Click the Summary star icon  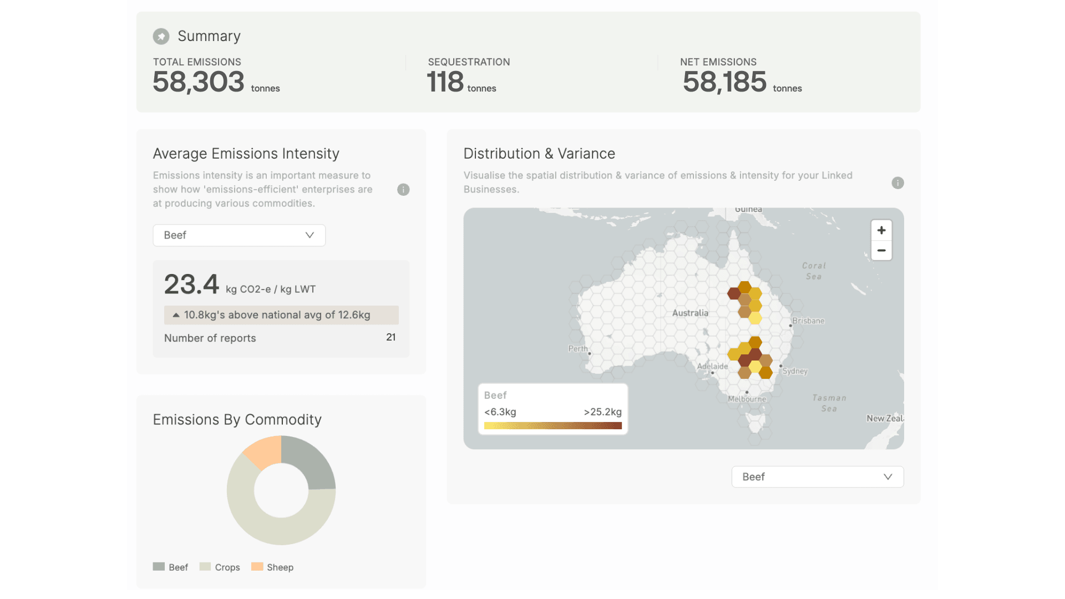[x=161, y=37]
